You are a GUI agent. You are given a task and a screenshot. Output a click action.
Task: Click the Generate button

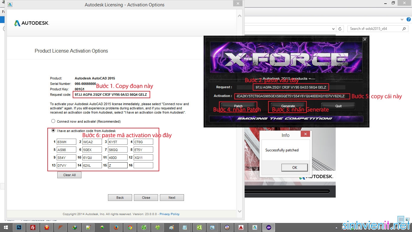(x=288, y=106)
